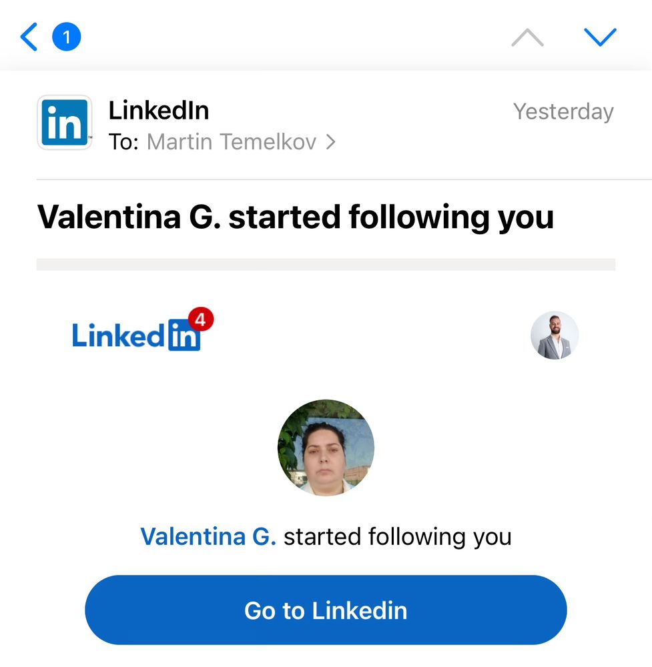The height and width of the screenshot is (667, 652).
Task: Tap the "To:" label in header
Action: pos(123,142)
